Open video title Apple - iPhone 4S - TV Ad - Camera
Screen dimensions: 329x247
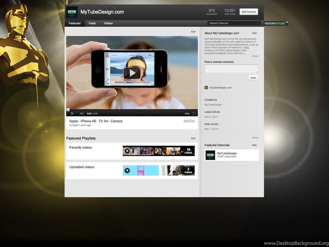(96, 121)
